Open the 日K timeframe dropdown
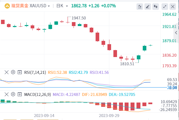This screenshot has height=120, width=179. [x=62, y=6]
